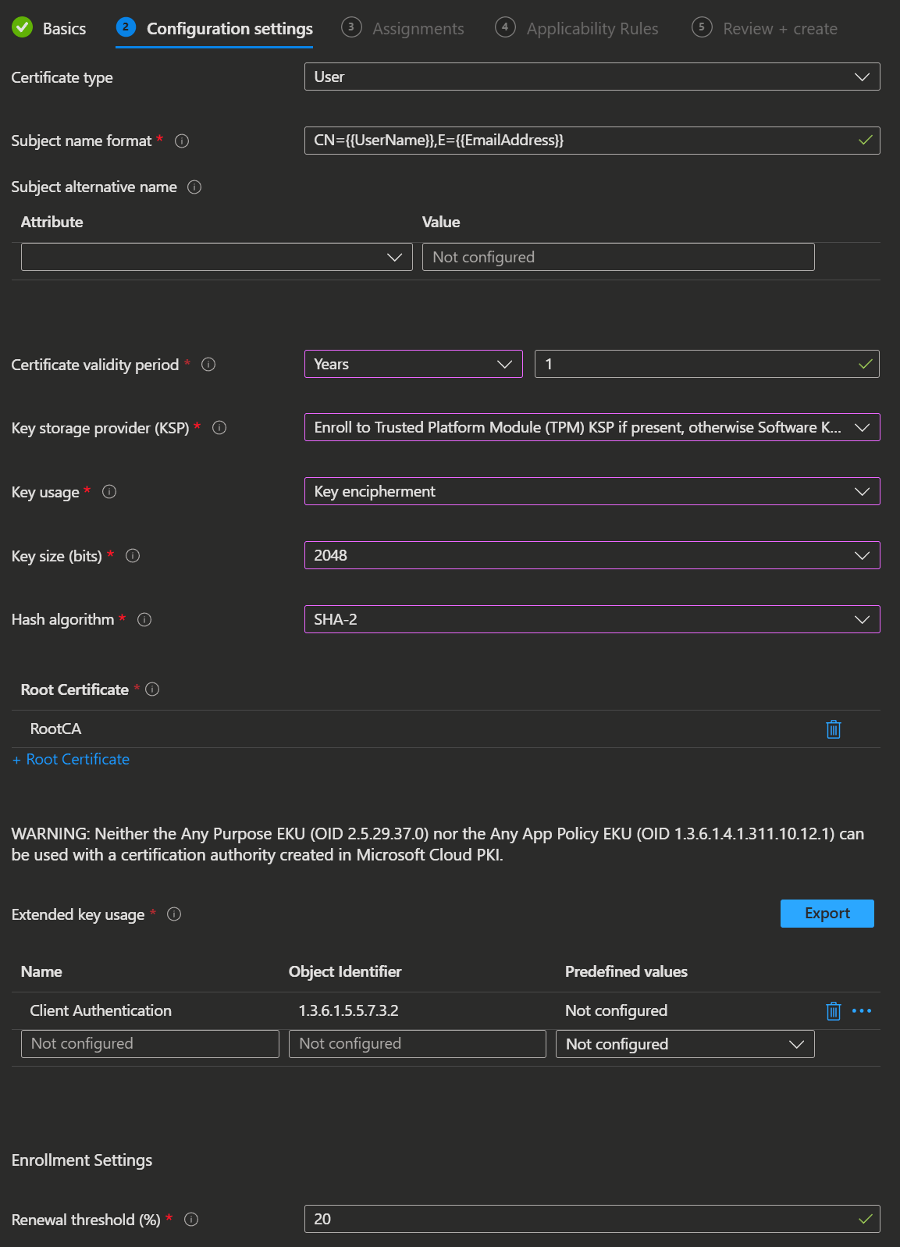
Task: Click the Key usage info icon
Action: click(109, 492)
